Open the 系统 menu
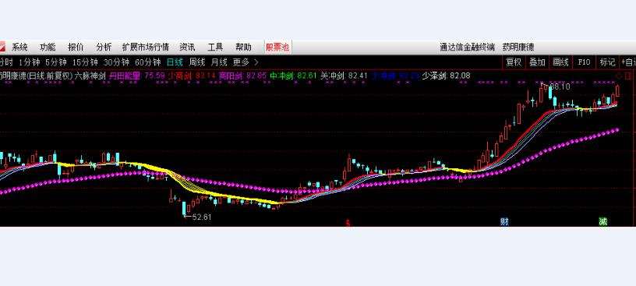 pyautogui.click(x=19, y=47)
